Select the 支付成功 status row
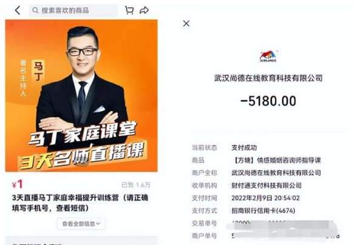 pos(268,148)
